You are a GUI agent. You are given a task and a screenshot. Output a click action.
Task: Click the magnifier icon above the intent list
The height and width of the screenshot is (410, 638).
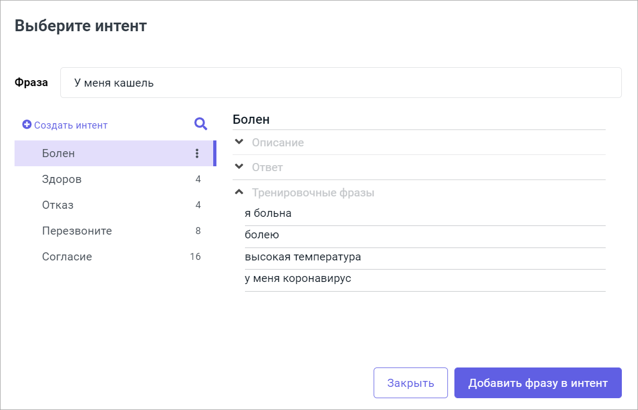(200, 124)
